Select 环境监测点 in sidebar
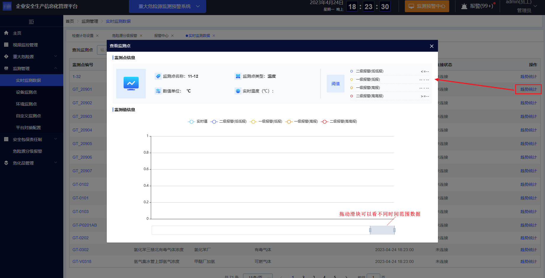545x278 pixels. click(x=32, y=104)
